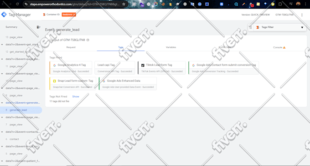310x166 pixels.
Task: Switch to the Variables tab
Action: (171, 47)
